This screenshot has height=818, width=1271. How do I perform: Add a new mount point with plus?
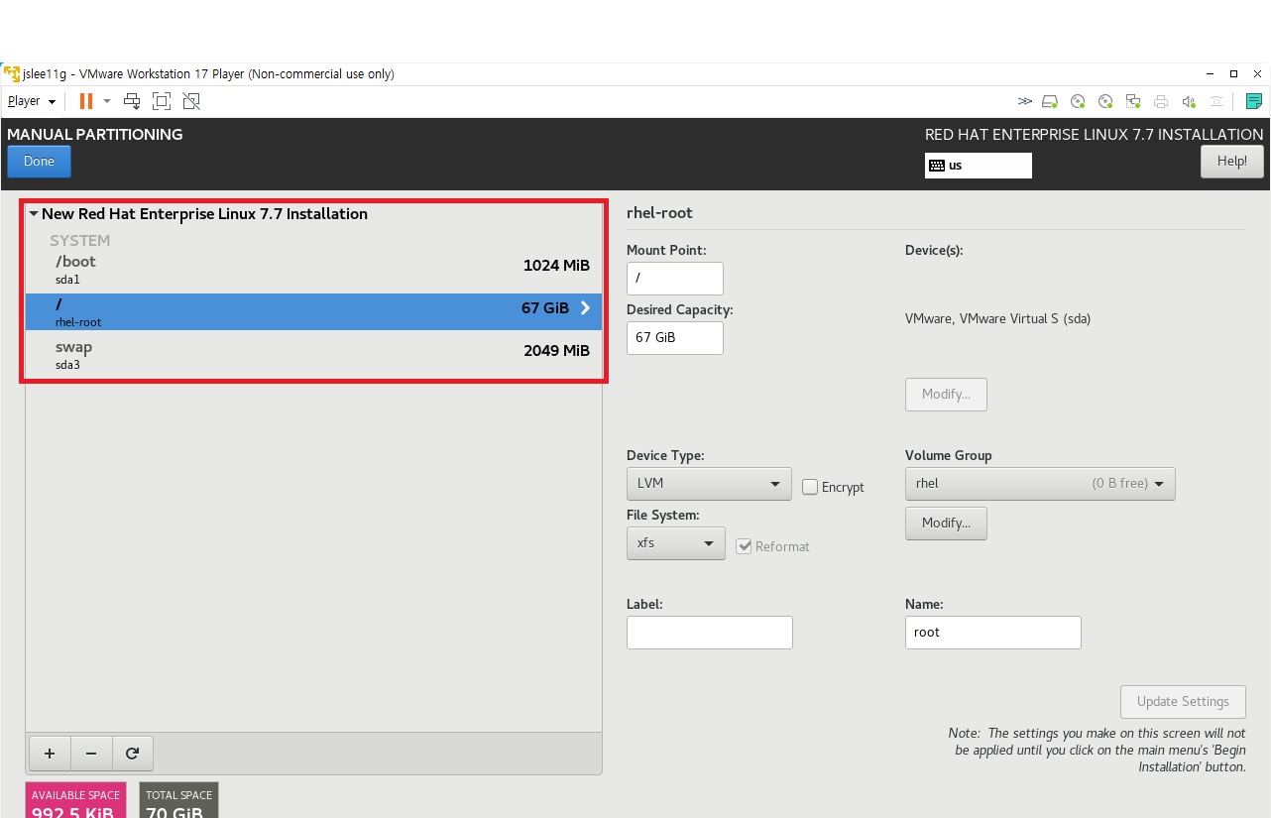[x=50, y=754]
